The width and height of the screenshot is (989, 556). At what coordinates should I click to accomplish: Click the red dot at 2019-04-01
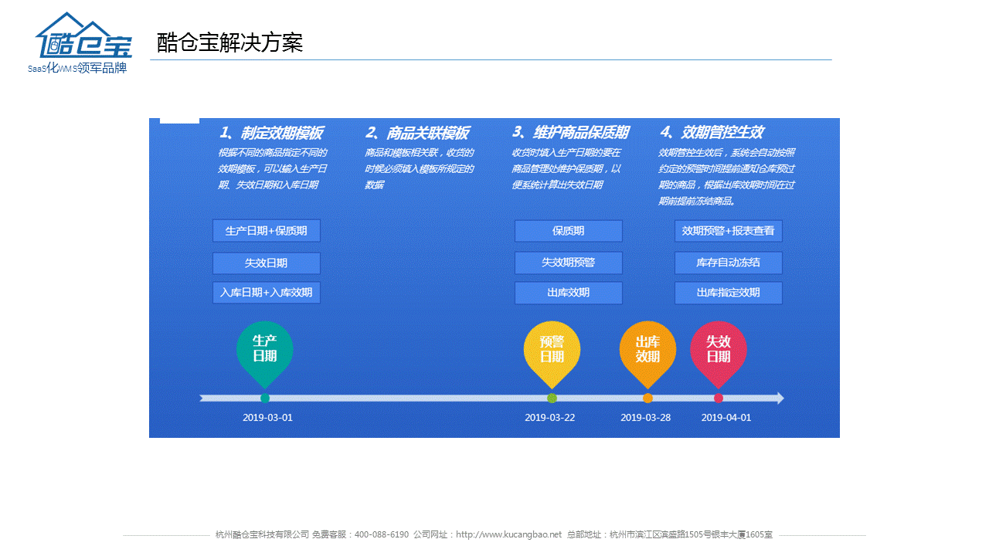click(x=719, y=398)
